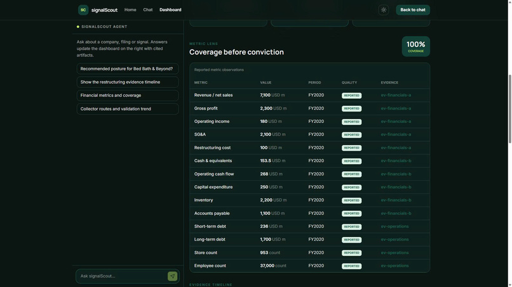Choose 'Recommended posture for Bed Bath & Beyond?' suggestion

pyautogui.click(x=127, y=68)
